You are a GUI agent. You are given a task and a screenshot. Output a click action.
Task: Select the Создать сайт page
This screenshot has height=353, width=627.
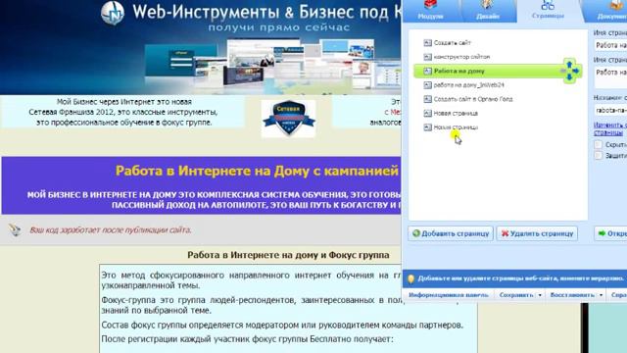(x=453, y=43)
